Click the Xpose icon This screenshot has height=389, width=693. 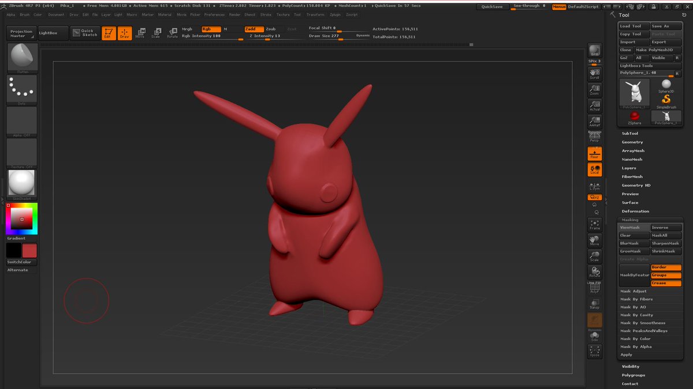click(x=594, y=352)
